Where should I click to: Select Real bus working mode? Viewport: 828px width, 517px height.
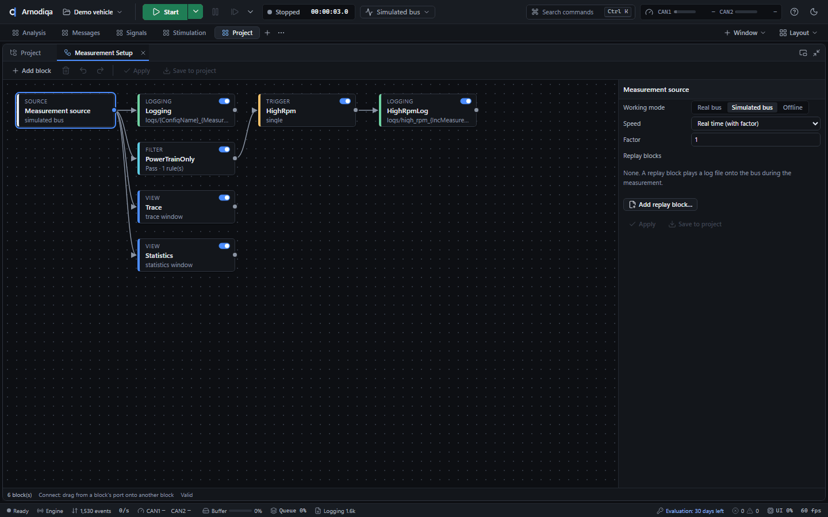tap(709, 107)
